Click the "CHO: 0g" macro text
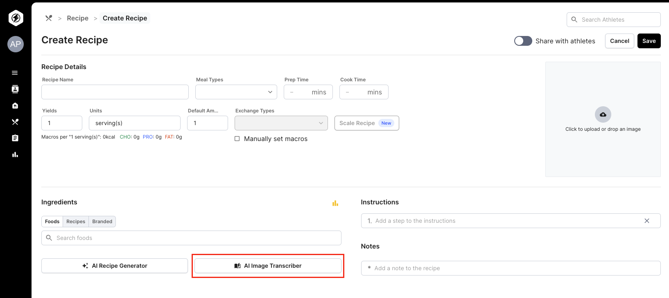 point(130,137)
